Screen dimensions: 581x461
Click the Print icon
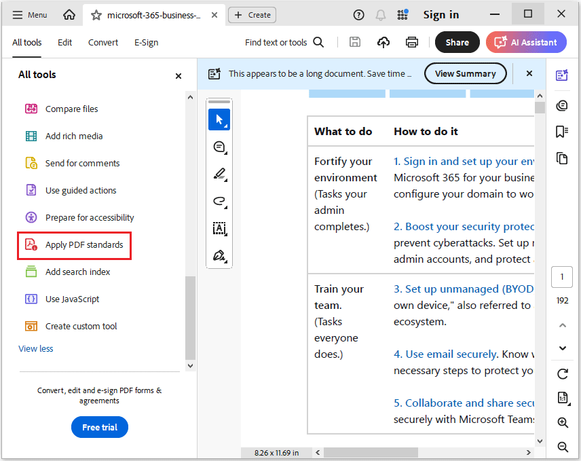point(412,43)
